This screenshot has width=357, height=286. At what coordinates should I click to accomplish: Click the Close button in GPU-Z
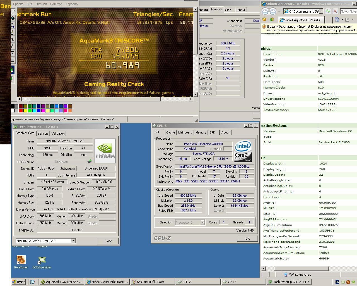pos(108,241)
